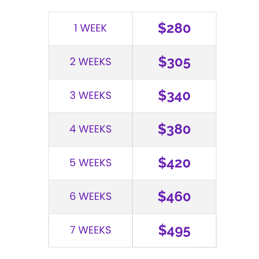
Task: Click the dollar sign before 280
Action: pos(162,28)
